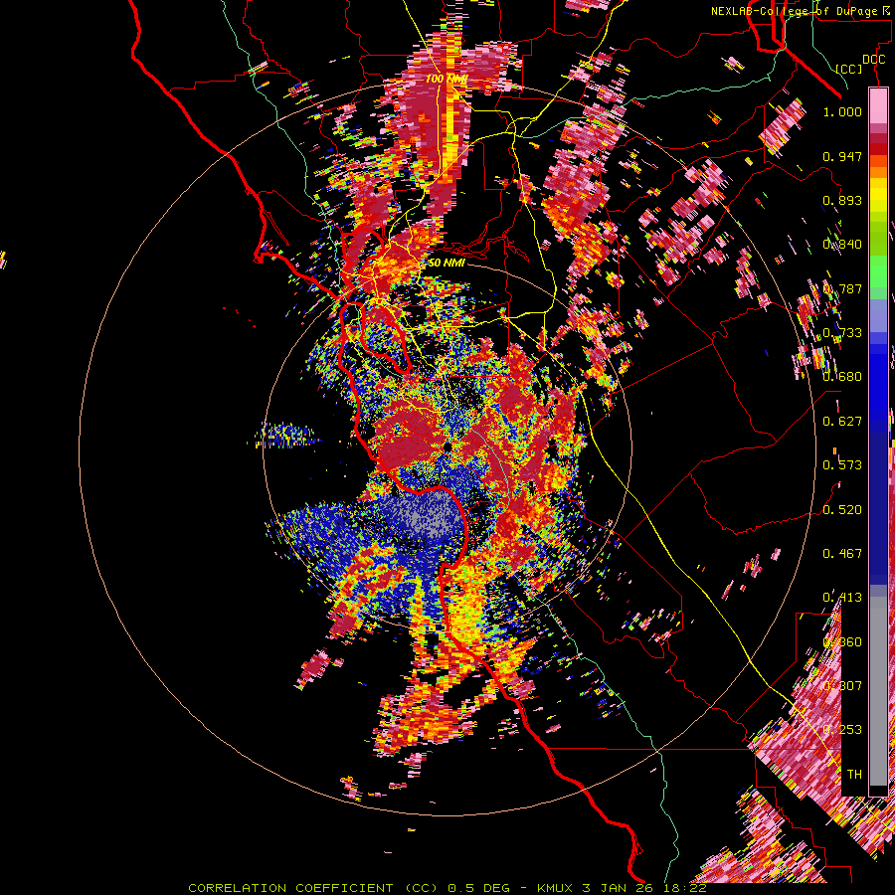
Task: Select the 0.413 legend value
Action: click(x=842, y=598)
